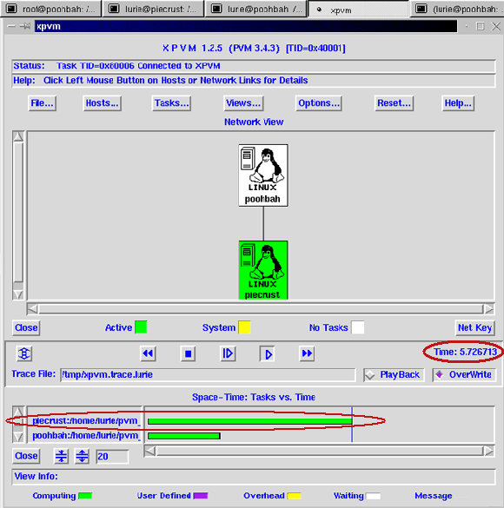Click the green Active color swatch

[141, 327]
